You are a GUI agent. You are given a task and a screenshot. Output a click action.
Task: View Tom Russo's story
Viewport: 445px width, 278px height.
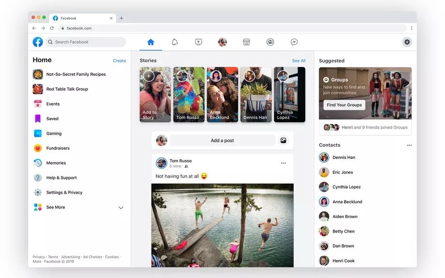click(x=189, y=95)
